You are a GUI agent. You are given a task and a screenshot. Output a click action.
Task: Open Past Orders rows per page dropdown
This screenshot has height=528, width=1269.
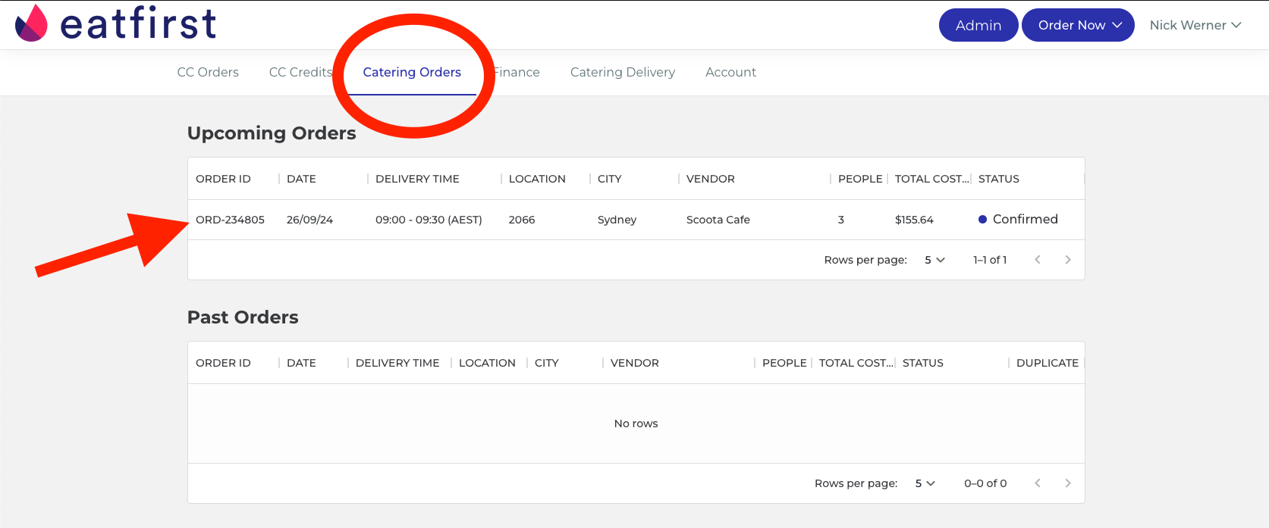925,483
